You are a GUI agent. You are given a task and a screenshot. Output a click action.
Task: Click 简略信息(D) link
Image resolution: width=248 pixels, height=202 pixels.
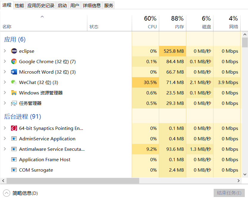tap(25, 193)
